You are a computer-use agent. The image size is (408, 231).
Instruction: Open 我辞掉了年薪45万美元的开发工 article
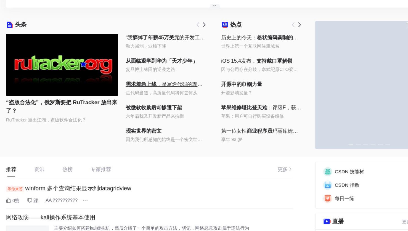coord(165,38)
